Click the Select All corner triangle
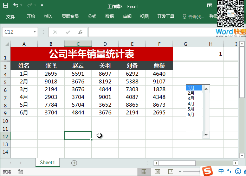Screen dimensions: 246x176 pos(7,44)
